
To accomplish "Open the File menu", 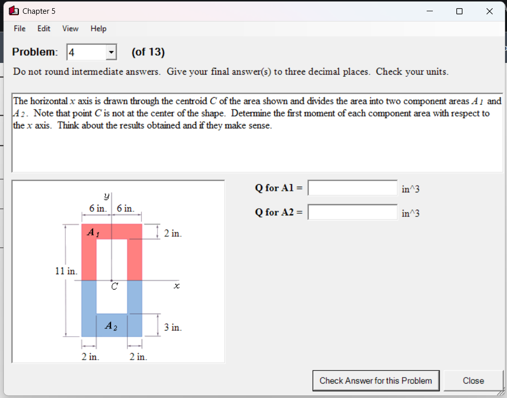I will (19, 29).
